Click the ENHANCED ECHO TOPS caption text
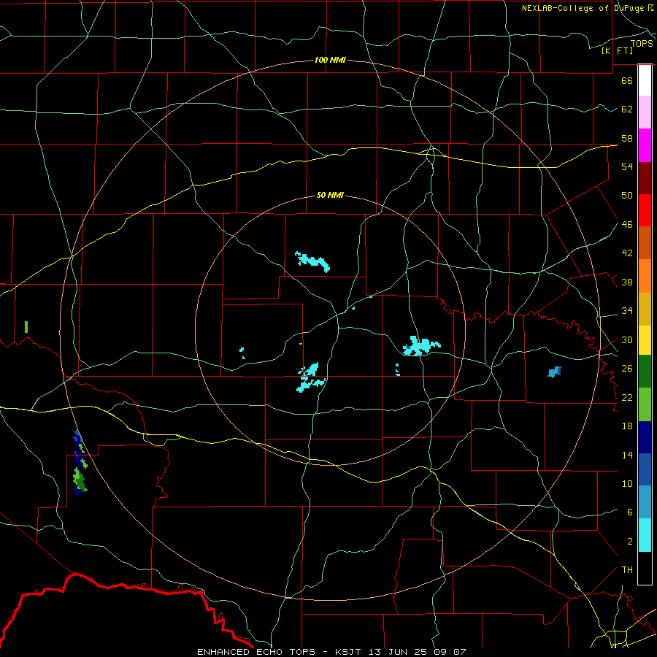Image resolution: width=657 pixels, height=657 pixels. click(256, 652)
